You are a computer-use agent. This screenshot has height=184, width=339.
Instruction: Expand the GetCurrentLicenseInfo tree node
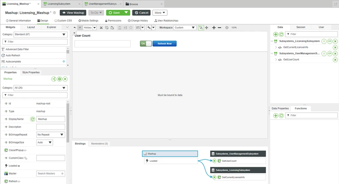[x=276, y=47]
